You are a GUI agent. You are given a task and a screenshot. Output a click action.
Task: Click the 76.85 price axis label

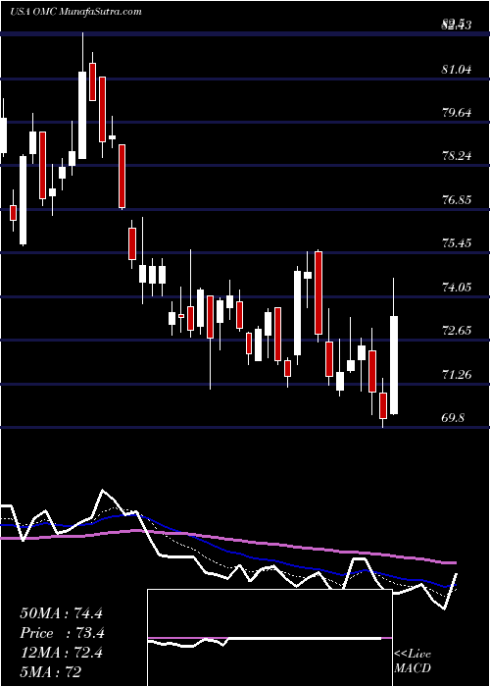click(457, 200)
